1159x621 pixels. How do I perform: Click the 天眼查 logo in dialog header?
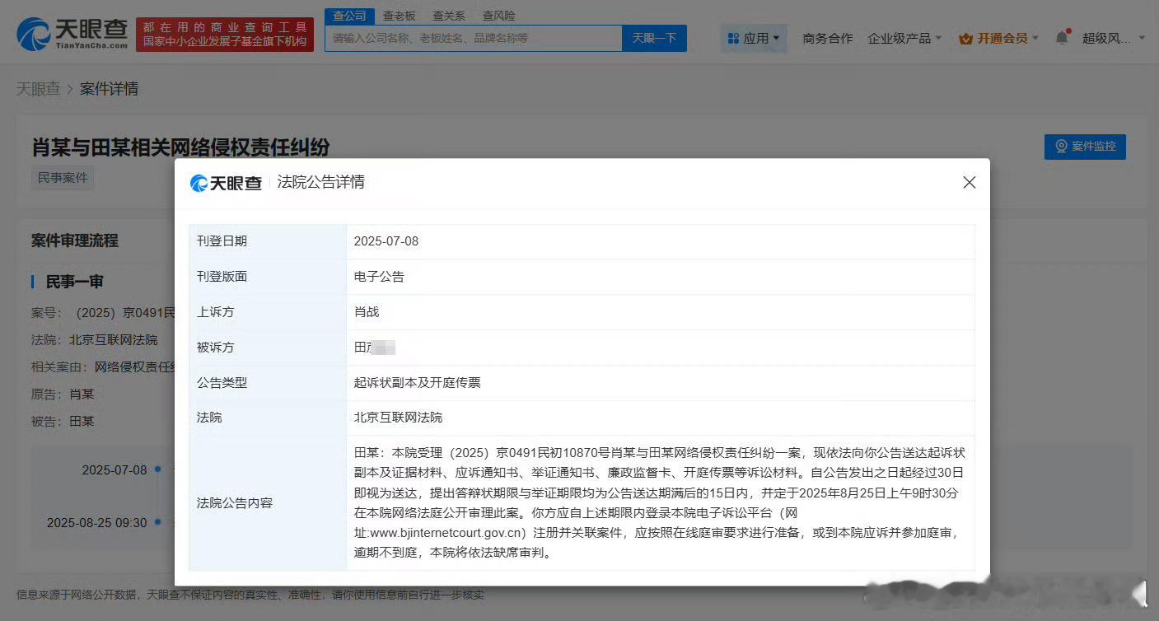coord(226,183)
